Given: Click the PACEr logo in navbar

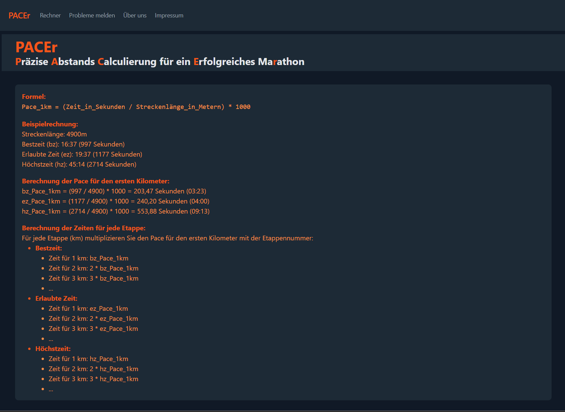Looking at the screenshot, I should pyautogui.click(x=19, y=16).
